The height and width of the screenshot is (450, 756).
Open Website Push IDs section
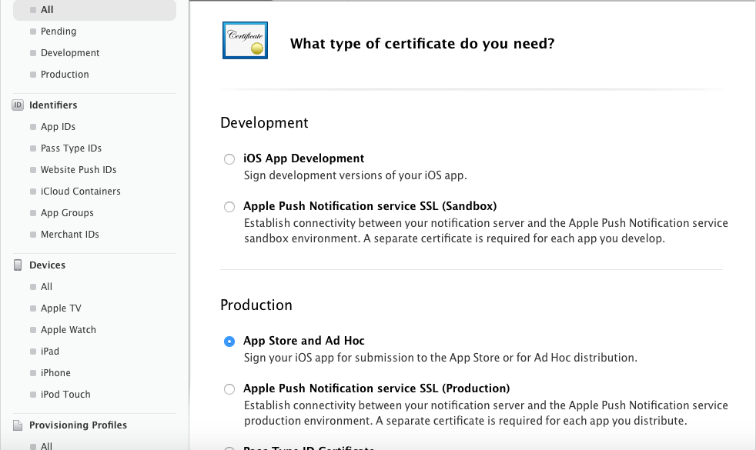79,169
